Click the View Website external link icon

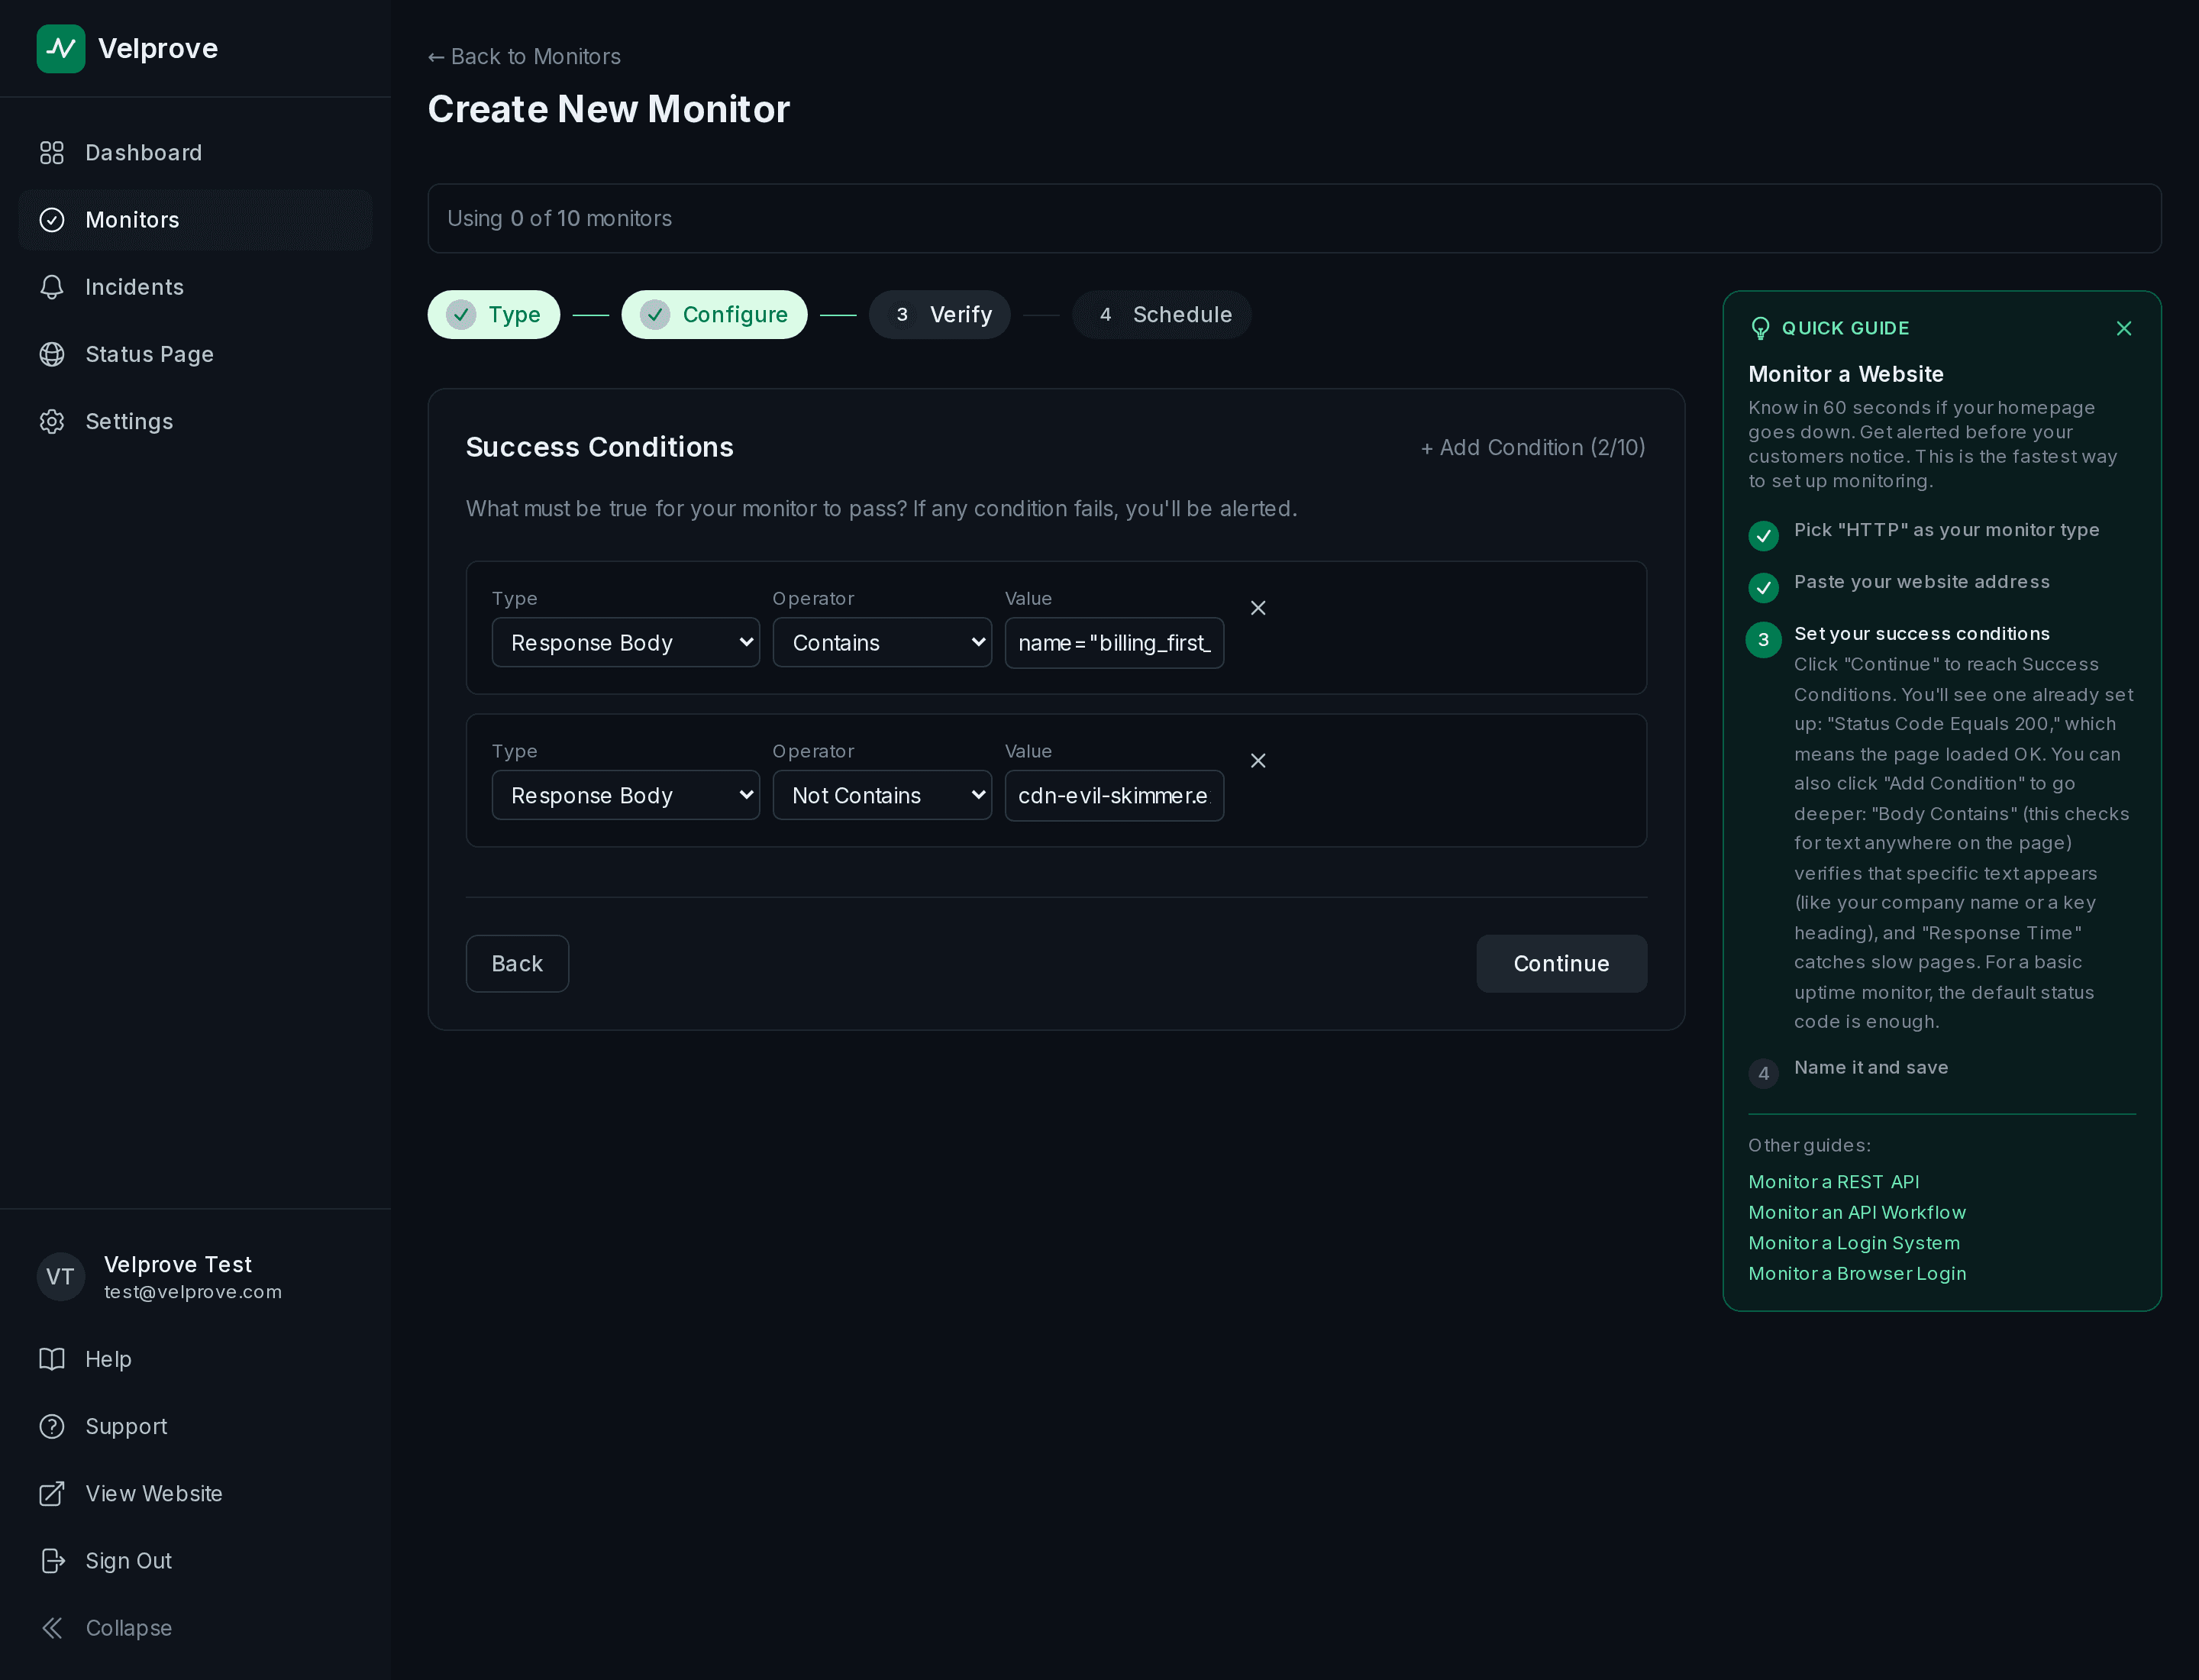[51, 1493]
